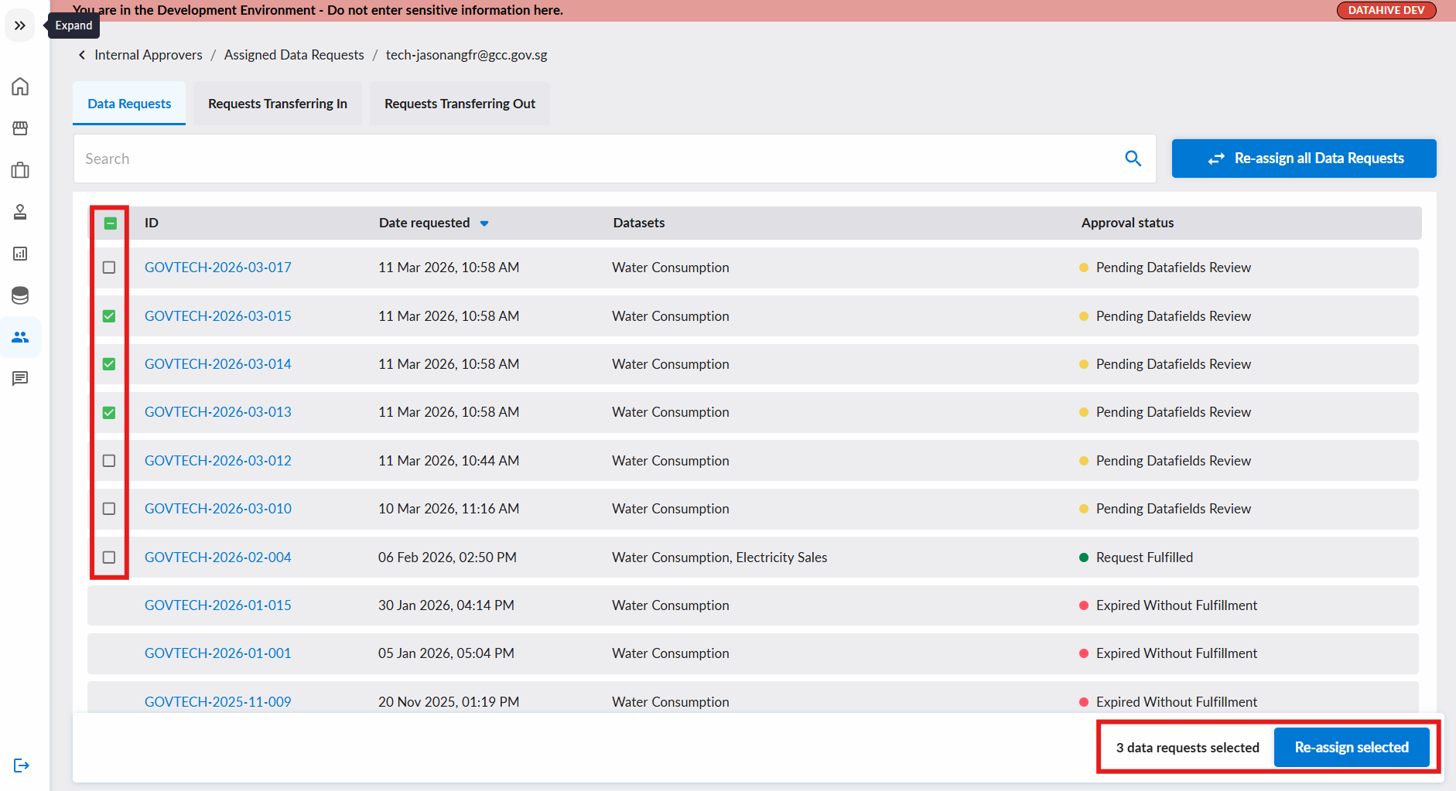Open the Assigned Data Requests breadcrumb link
Image resolution: width=1456 pixels, height=791 pixels.
pos(294,55)
